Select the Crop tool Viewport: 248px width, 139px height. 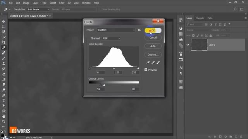click(3, 42)
